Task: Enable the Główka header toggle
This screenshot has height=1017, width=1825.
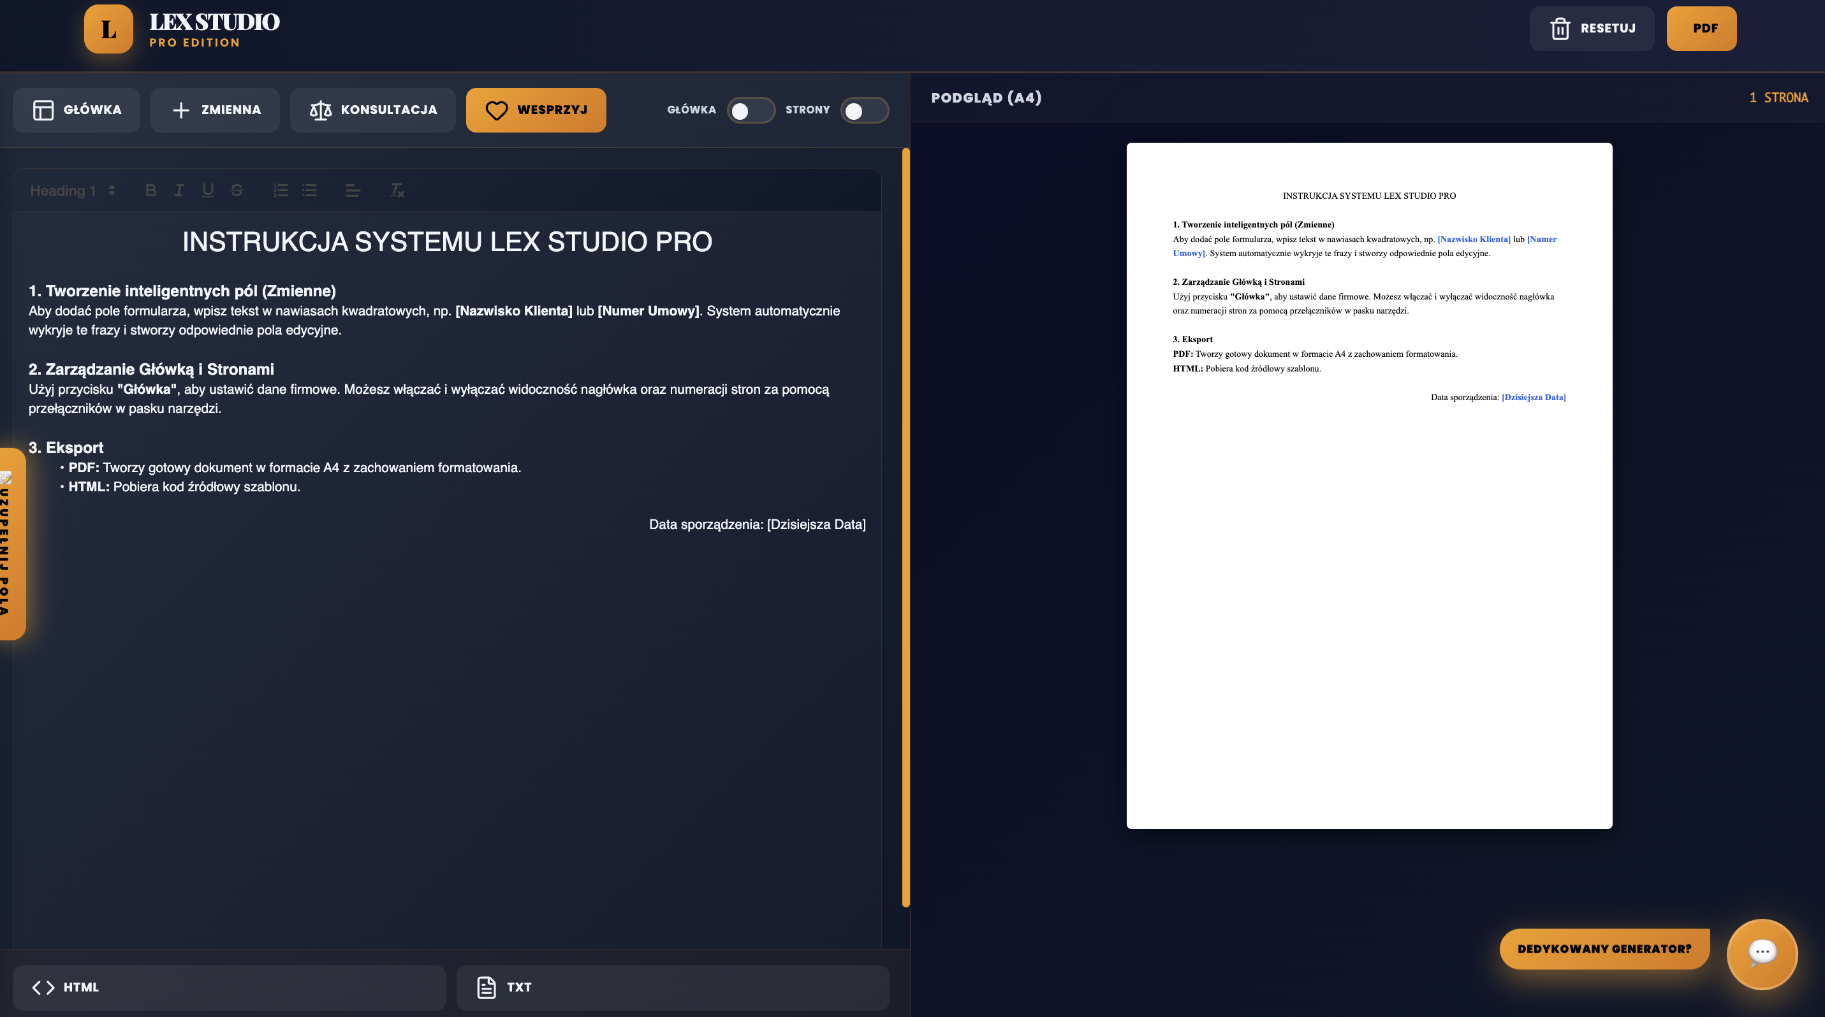Action: (x=751, y=110)
